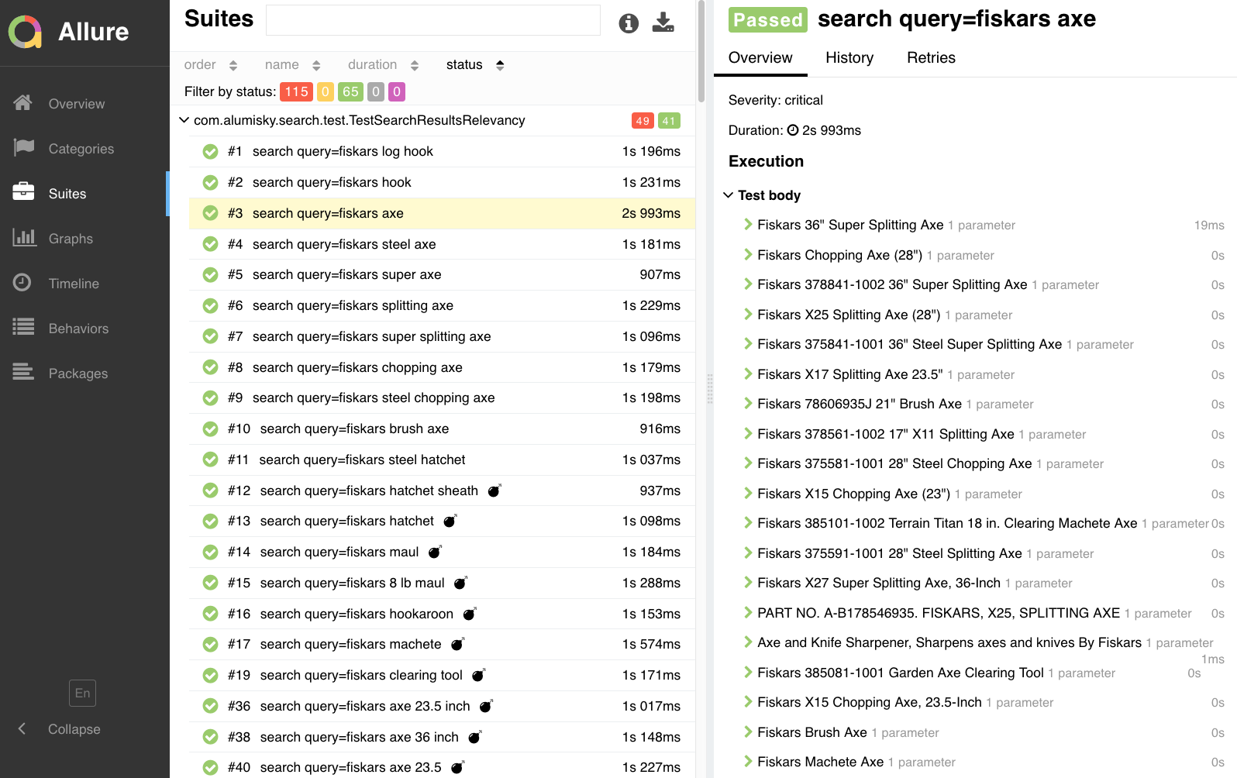Show suites info with the info icon
The width and height of the screenshot is (1237, 778).
pos(629,23)
